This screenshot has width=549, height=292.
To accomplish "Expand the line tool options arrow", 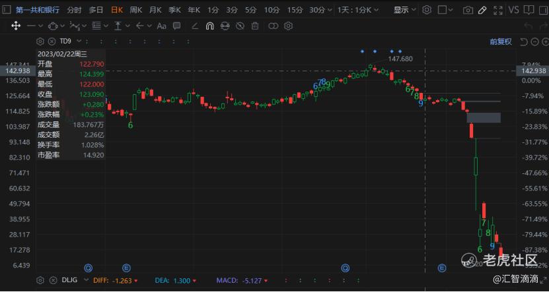I will point(40,26).
